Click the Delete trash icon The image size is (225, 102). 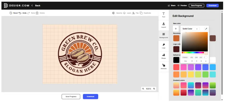[37, 13]
